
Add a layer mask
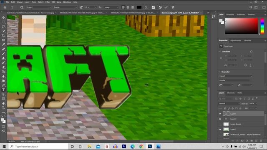[242, 141]
